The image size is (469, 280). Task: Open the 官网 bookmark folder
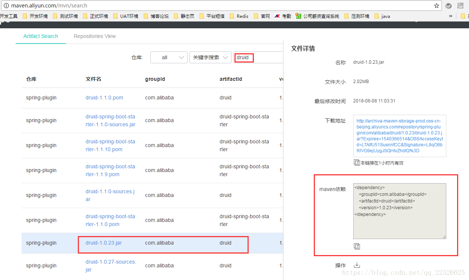262,16
